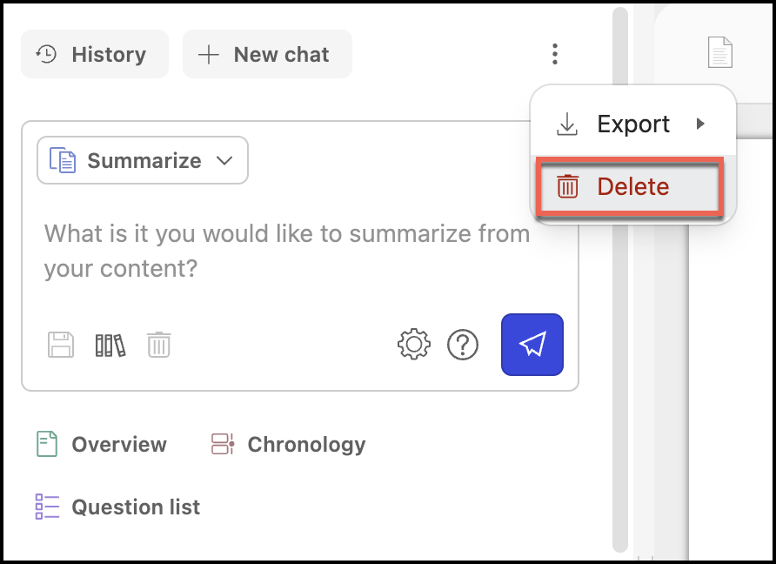Click the save prompt floppy disk icon
This screenshot has width=776, height=564.
pyautogui.click(x=61, y=345)
